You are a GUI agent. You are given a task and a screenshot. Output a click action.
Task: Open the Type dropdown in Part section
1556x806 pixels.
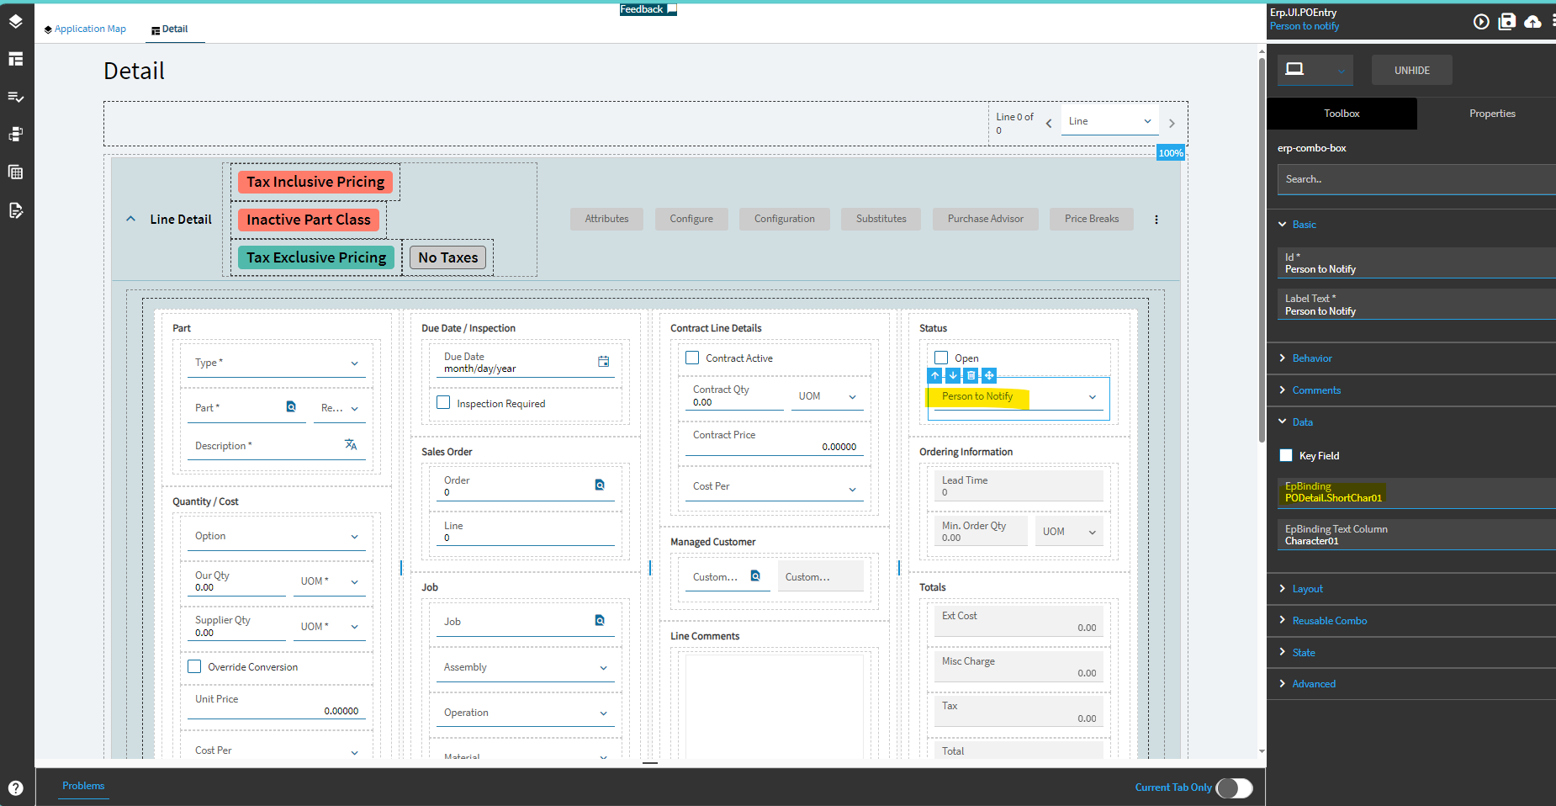(277, 363)
